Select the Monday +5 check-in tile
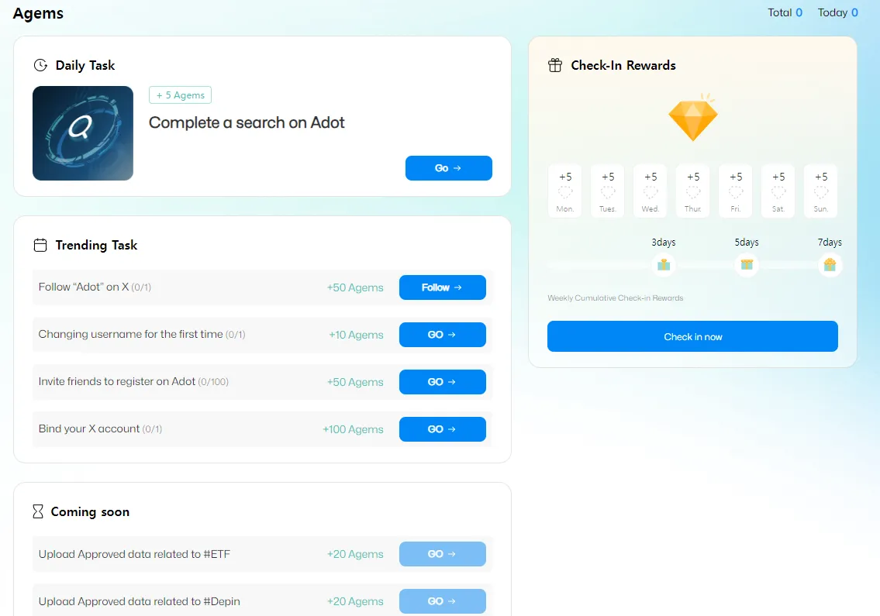Image resolution: width=880 pixels, height=616 pixels. (565, 191)
